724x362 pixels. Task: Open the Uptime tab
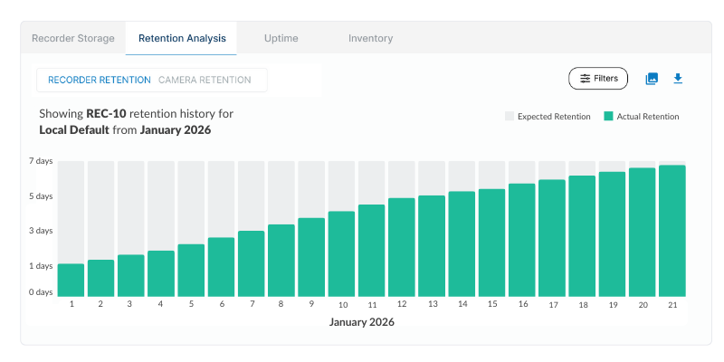[281, 39]
